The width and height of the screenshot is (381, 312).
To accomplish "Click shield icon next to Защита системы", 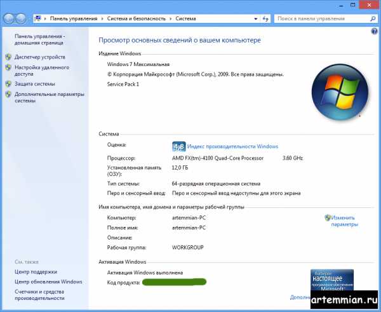I will tap(8, 84).
